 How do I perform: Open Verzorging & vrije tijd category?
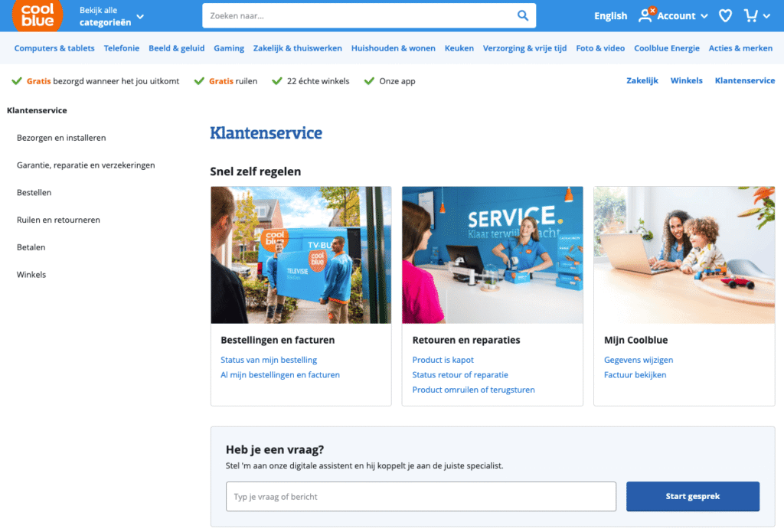[524, 48]
